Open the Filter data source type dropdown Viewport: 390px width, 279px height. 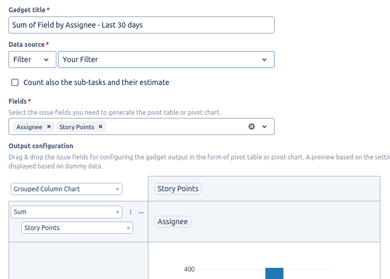pyautogui.click(x=32, y=60)
